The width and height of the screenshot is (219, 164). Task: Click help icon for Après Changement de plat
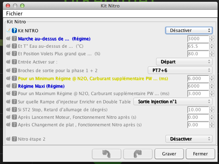pos(14,125)
